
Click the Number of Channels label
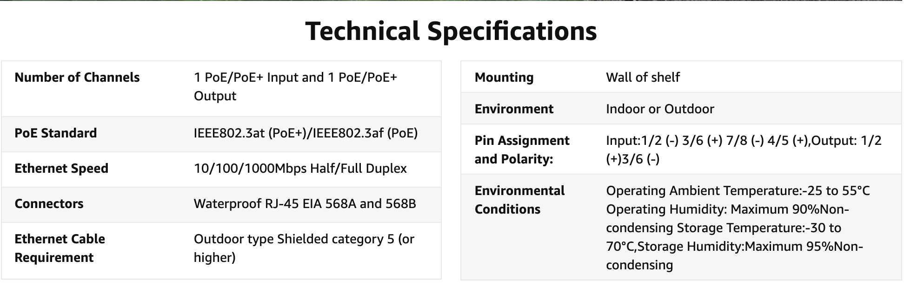[77, 78]
